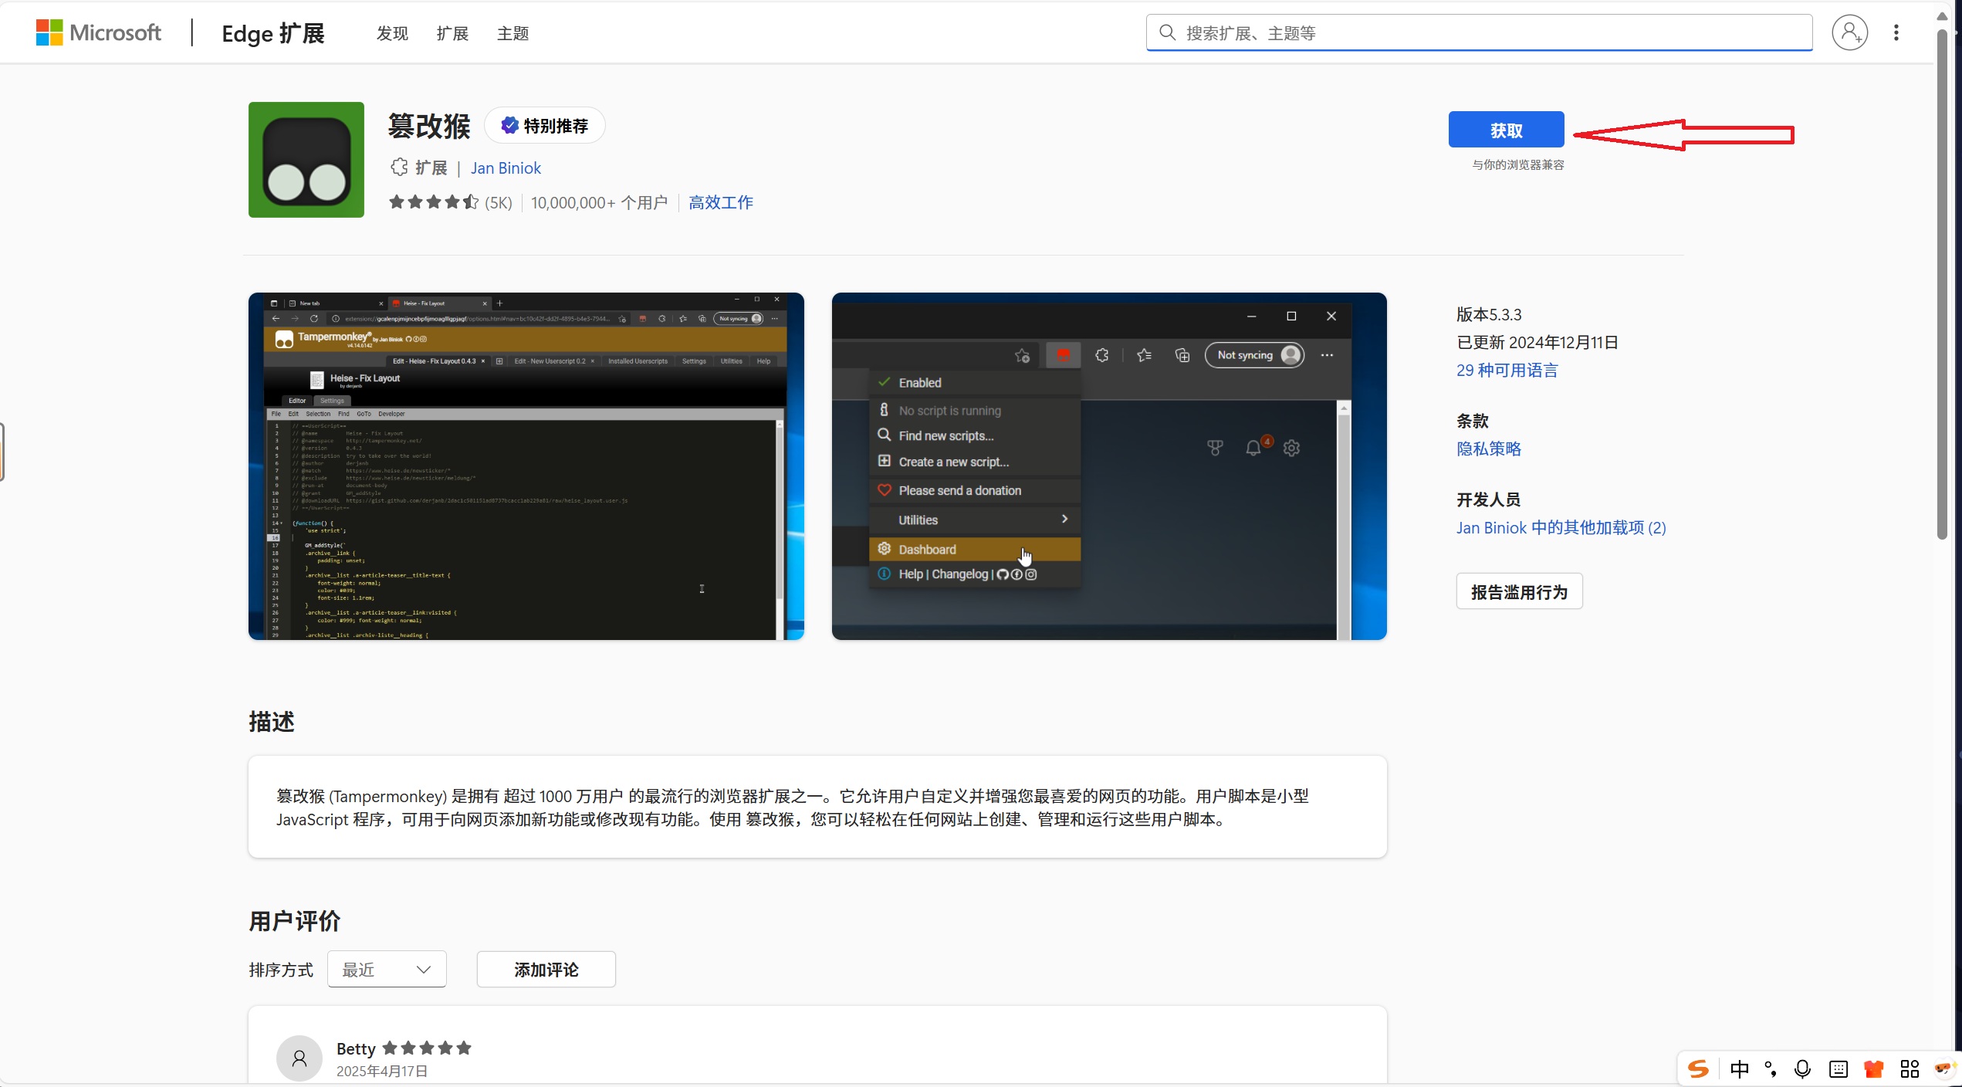Click the Sogou input method S icon
This screenshot has width=1962, height=1087.
[1698, 1068]
